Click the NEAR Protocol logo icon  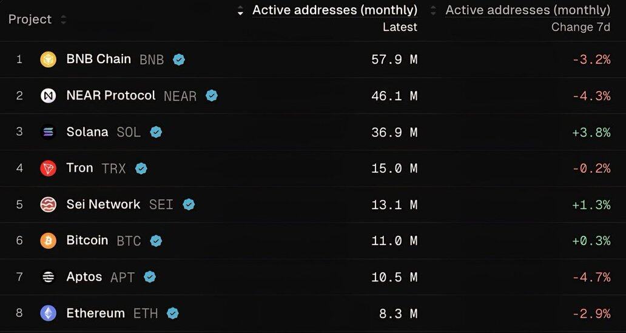[48, 96]
